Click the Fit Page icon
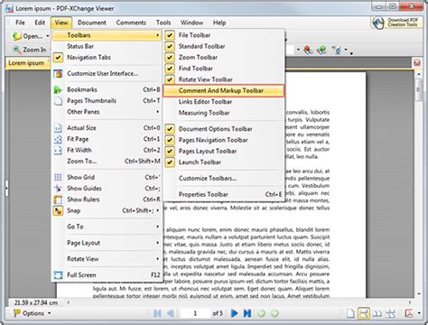Image resolution: width=428 pixels, height=325 pixels. point(58,139)
